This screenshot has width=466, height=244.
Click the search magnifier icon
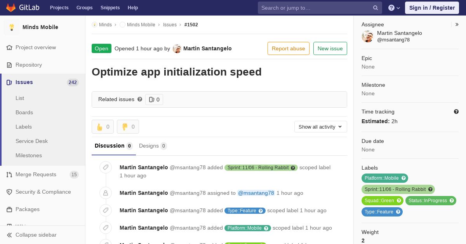click(x=376, y=8)
